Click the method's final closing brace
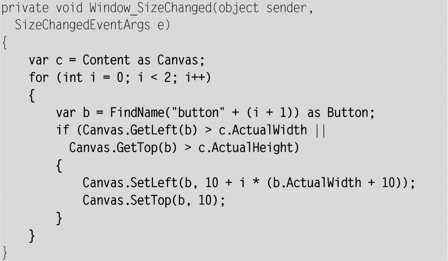This screenshot has width=448, height=261. coord(5,252)
